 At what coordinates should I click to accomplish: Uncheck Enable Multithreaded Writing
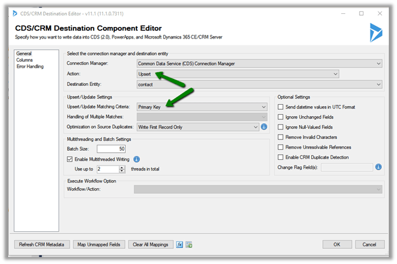[x=70, y=159]
